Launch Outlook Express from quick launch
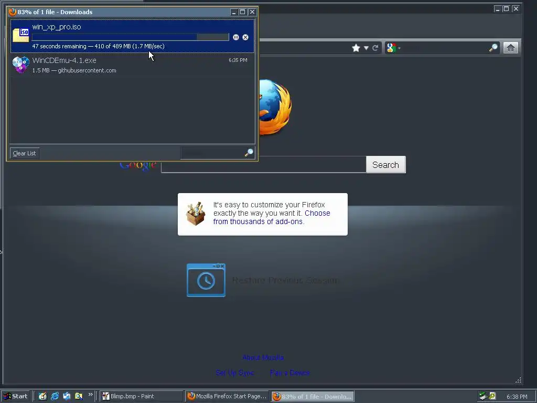Viewport: 537px width, 403px height. pos(67,397)
